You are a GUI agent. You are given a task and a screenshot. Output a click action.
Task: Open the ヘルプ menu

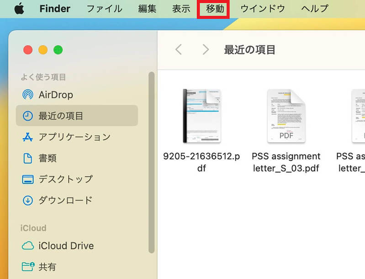[315, 9]
